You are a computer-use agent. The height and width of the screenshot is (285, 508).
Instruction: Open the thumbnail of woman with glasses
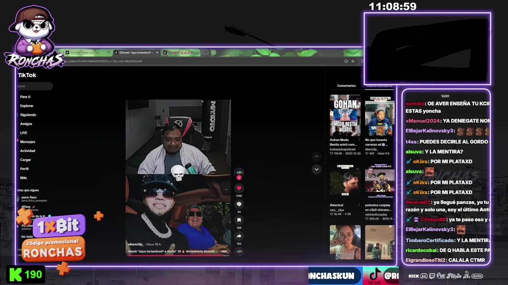pos(345,242)
